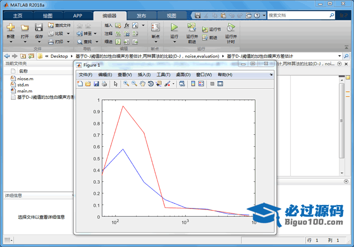Click the Show Plot Tools and Dock icon
The image size is (354, 247).
(220, 84)
